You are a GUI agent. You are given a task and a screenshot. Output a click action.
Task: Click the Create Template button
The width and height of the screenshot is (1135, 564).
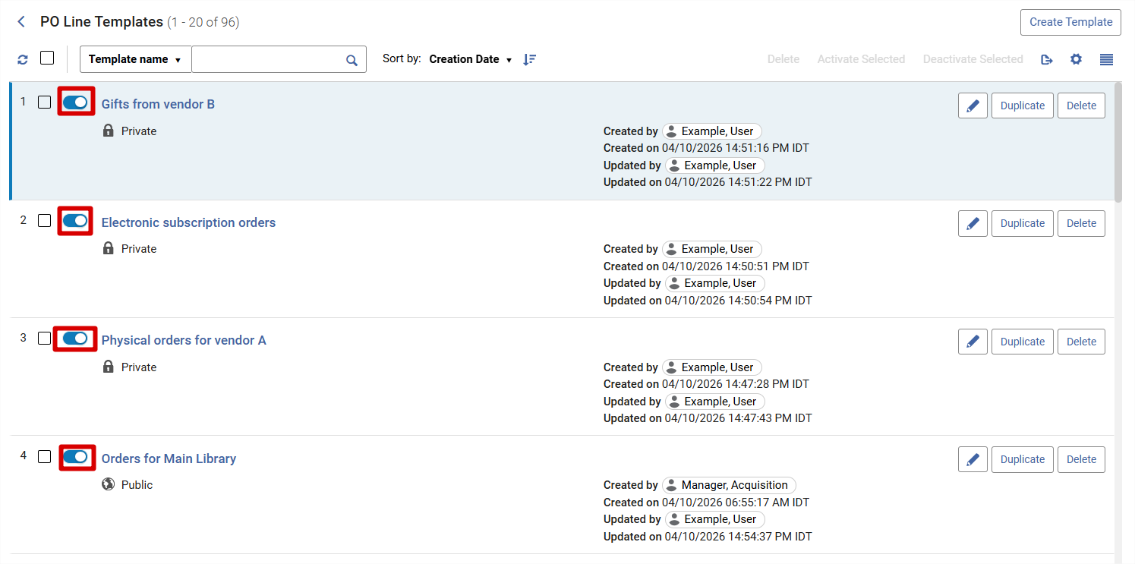pos(1070,22)
